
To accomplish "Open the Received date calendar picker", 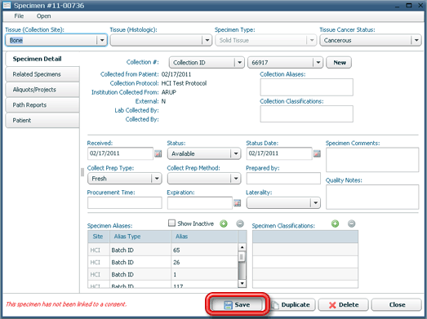I will (158, 153).
